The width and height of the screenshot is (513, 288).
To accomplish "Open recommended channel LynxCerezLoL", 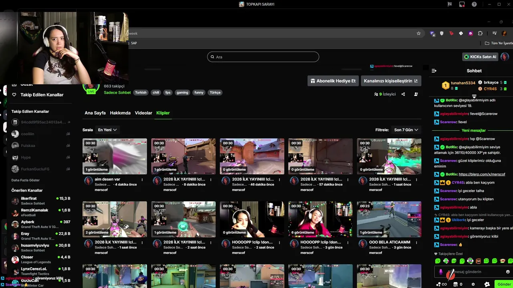I will [41, 271].
